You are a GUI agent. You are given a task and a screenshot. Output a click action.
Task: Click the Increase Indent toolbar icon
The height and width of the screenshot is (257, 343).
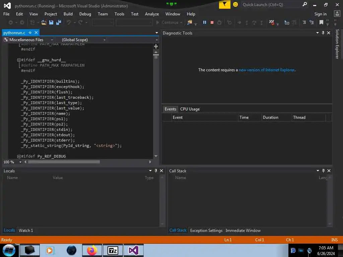tap(312, 22)
